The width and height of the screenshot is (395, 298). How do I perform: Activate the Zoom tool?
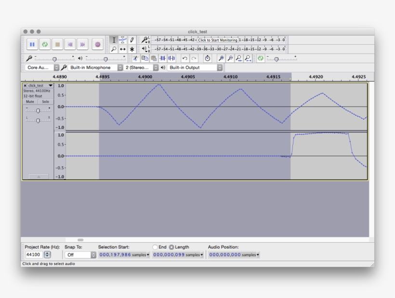[114, 49]
